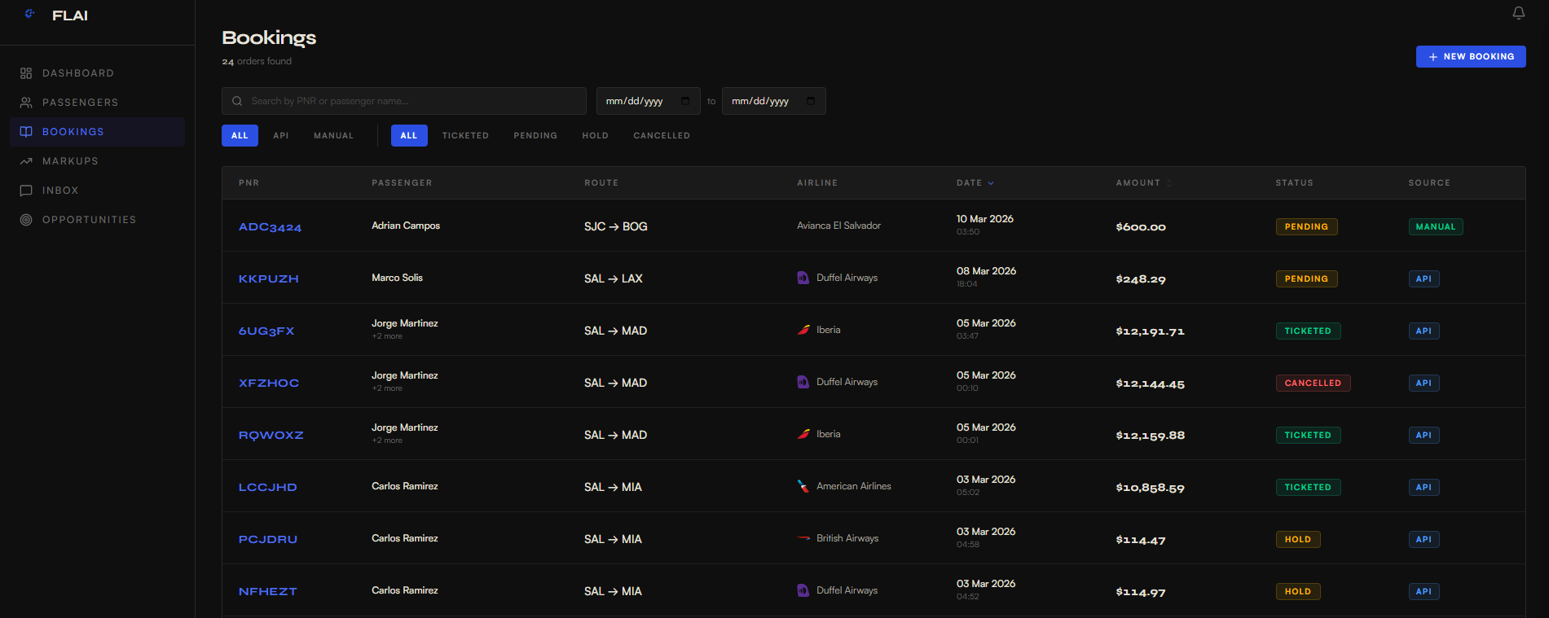The width and height of the screenshot is (1549, 618).
Task: Click amount $12,191.71
Action: (1150, 331)
